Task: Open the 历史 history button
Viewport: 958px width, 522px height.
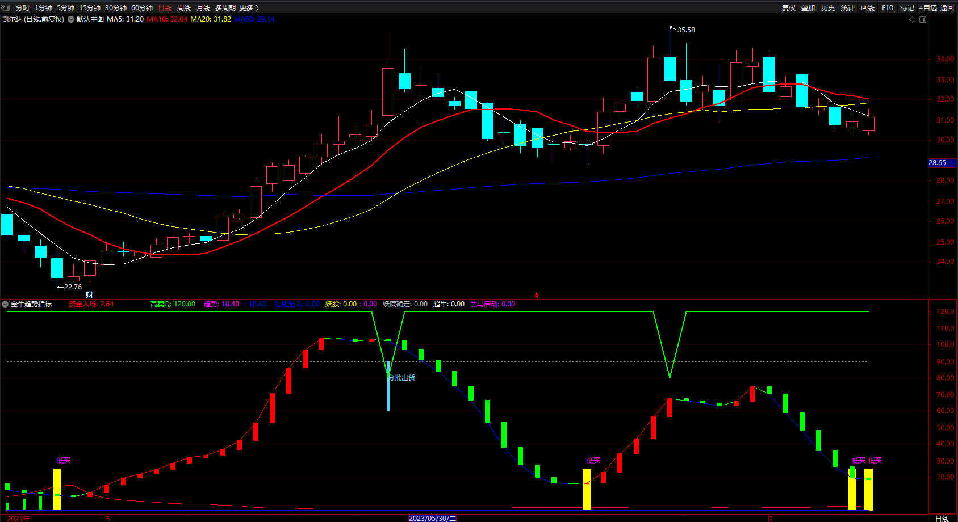Action: tap(828, 7)
